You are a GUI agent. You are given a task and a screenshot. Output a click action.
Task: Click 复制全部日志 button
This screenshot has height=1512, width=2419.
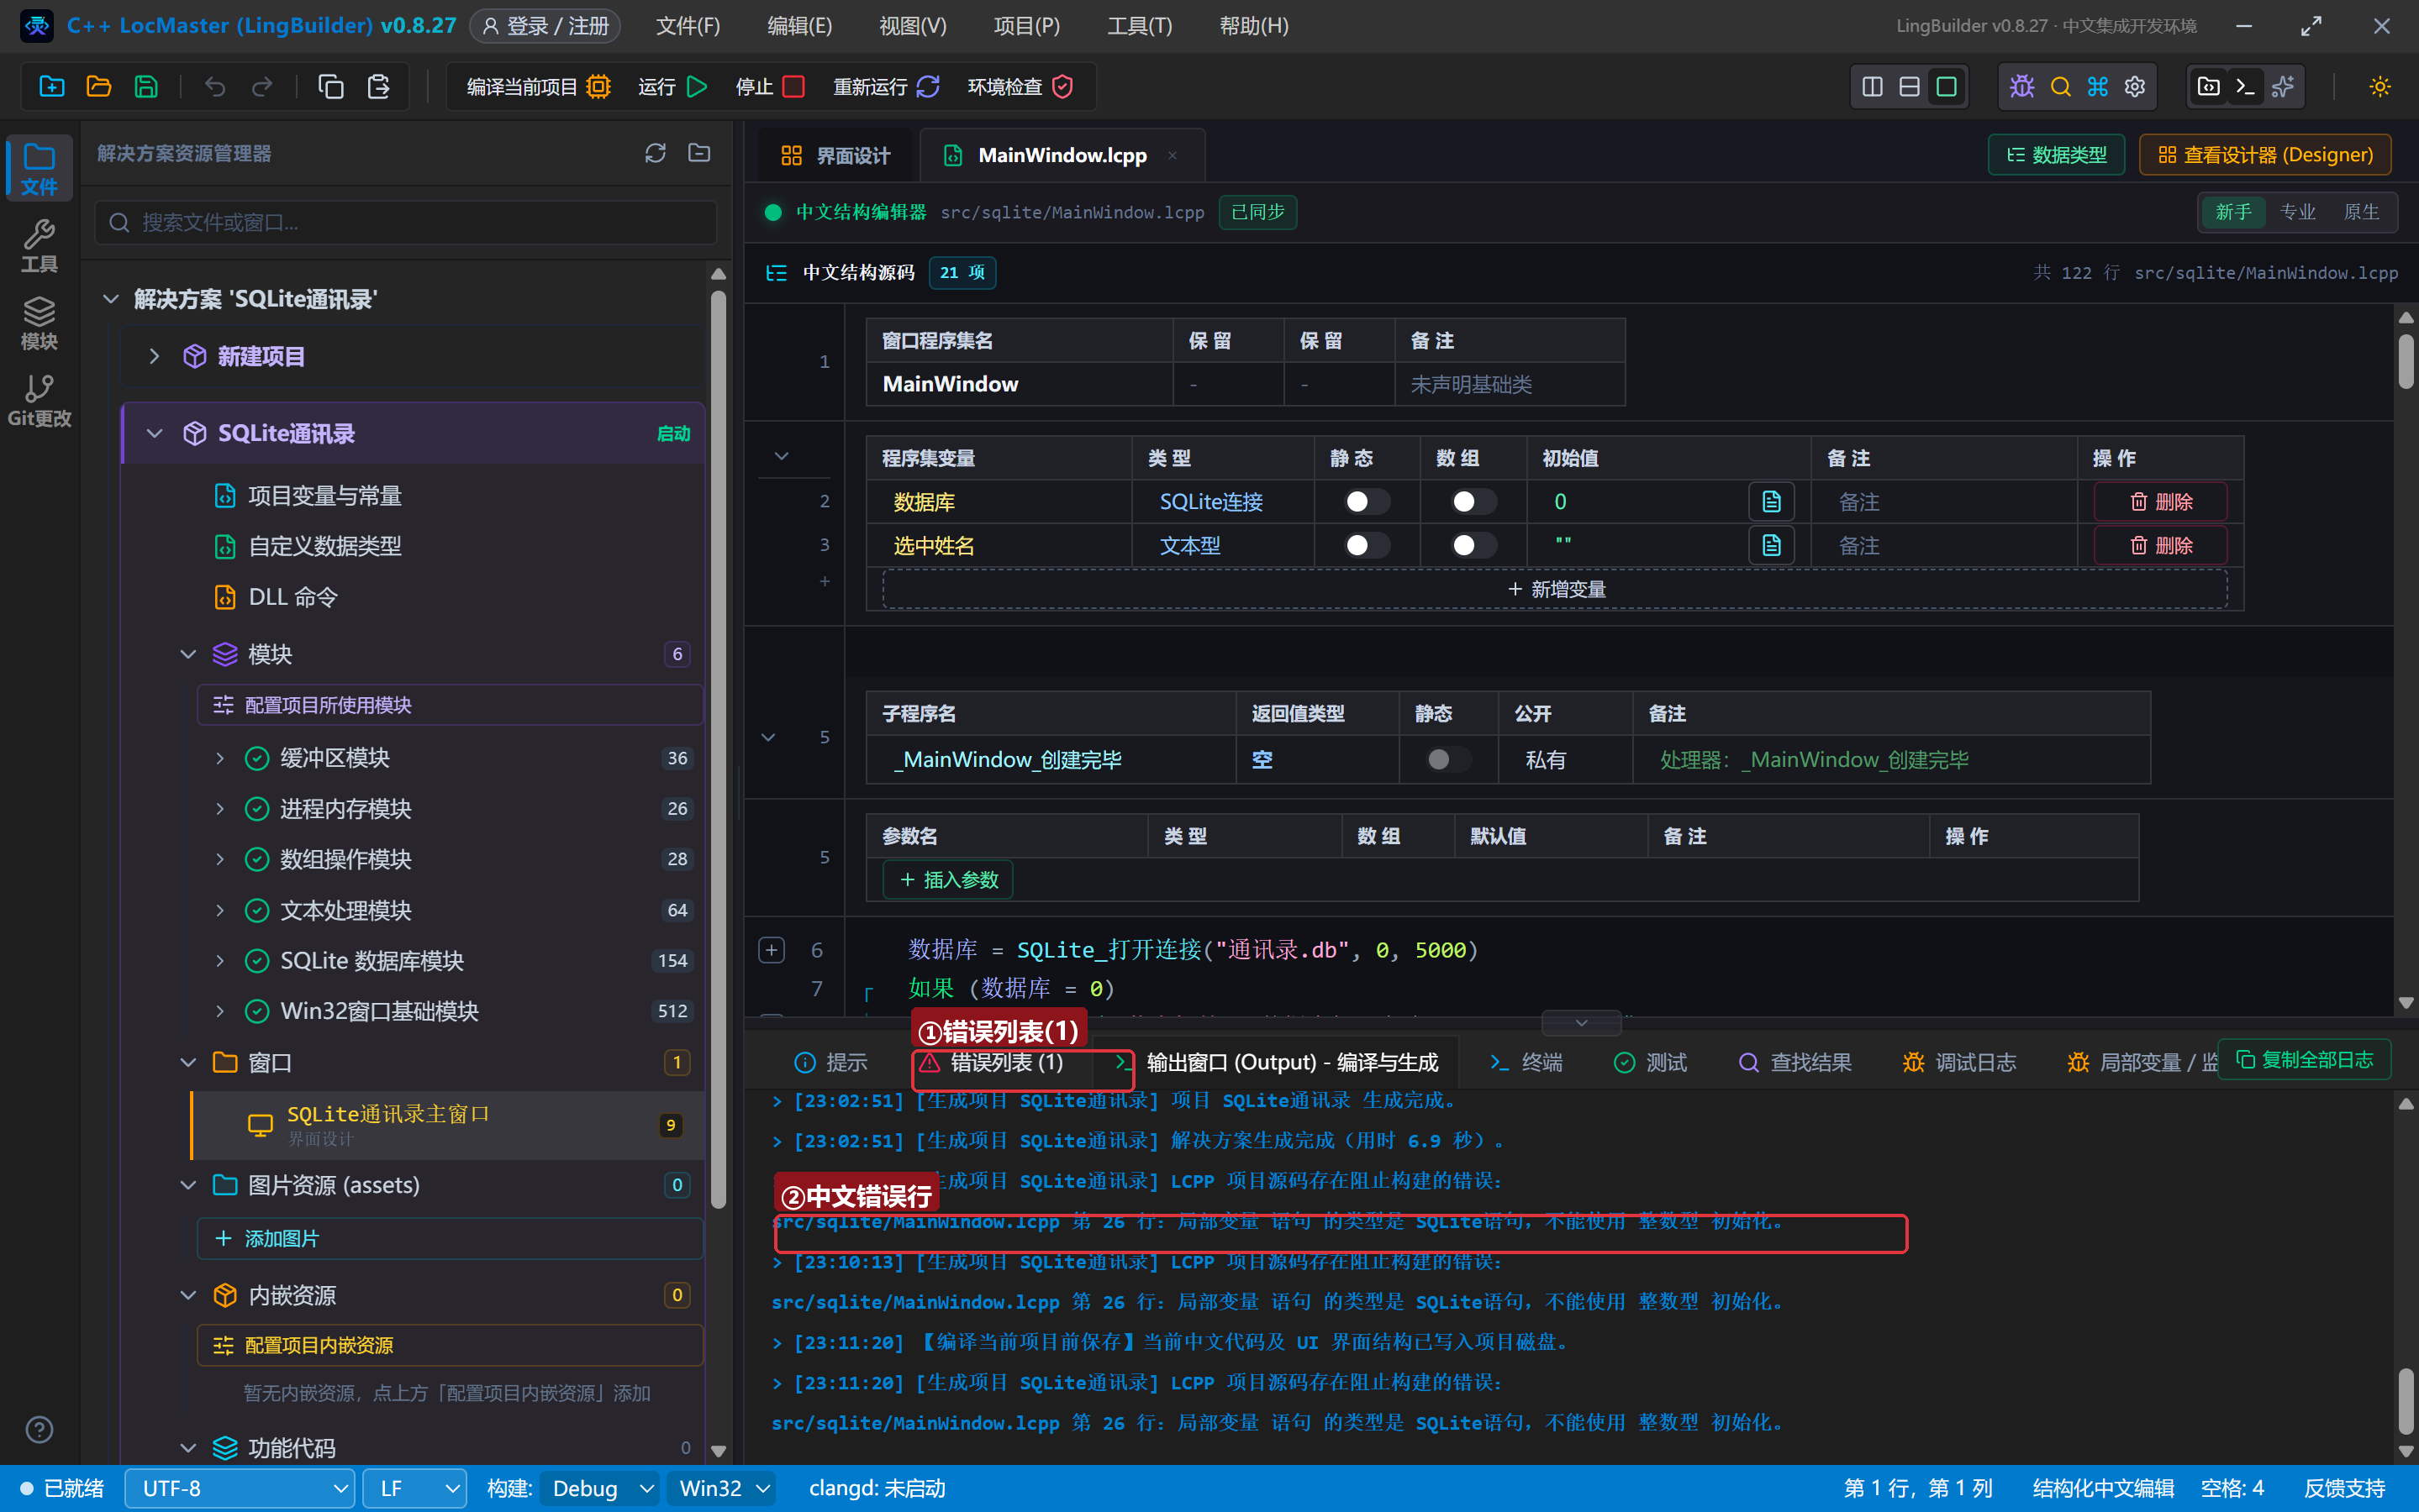[2305, 1060]
